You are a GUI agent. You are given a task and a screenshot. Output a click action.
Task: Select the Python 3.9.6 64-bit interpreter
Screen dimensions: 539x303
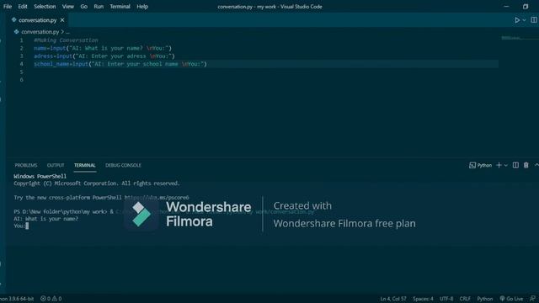tap(17, 299)
